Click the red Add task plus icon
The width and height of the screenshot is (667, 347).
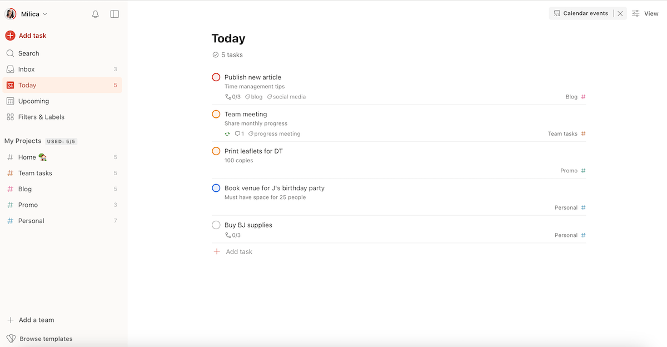9,35
